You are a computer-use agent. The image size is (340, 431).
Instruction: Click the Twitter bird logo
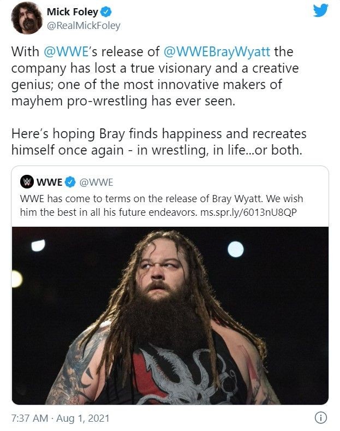321,10
